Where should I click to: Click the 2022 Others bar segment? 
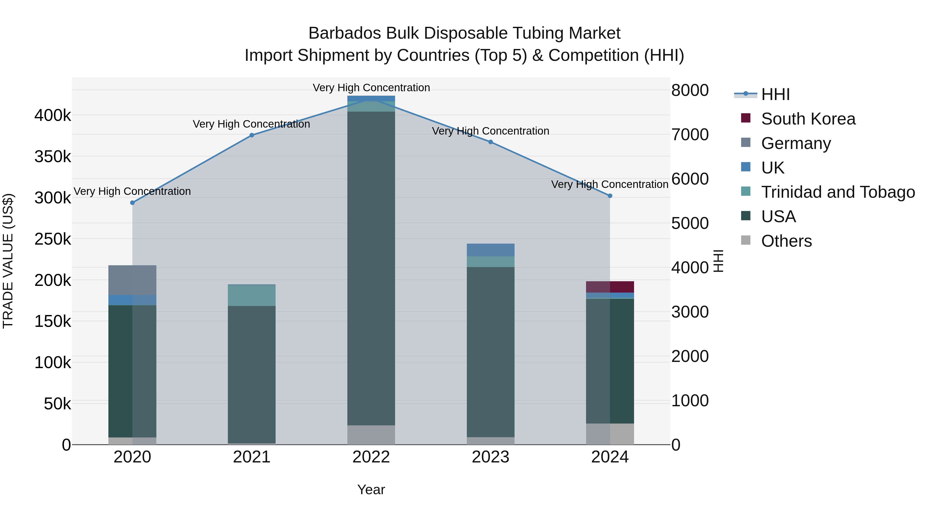point(371,435)
